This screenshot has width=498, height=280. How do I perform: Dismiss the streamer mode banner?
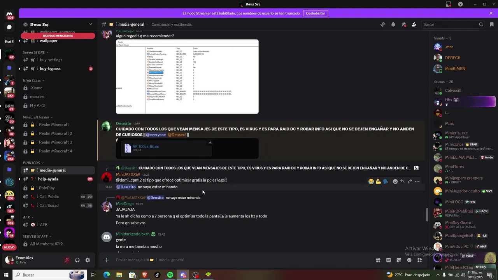[491, 13]
